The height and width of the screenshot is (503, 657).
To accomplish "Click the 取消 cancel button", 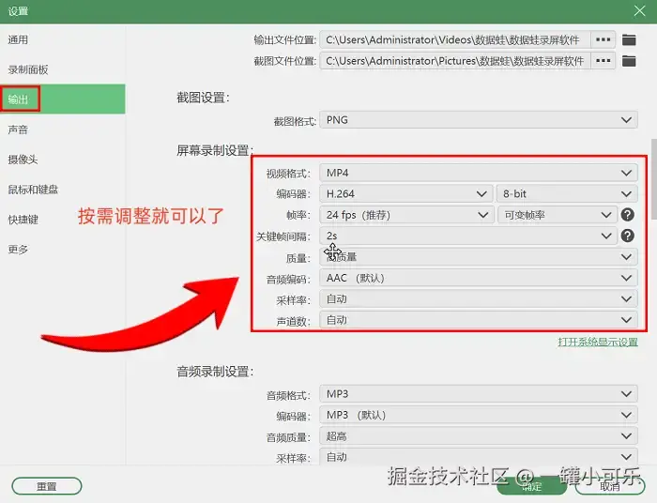I will [610, 486].
